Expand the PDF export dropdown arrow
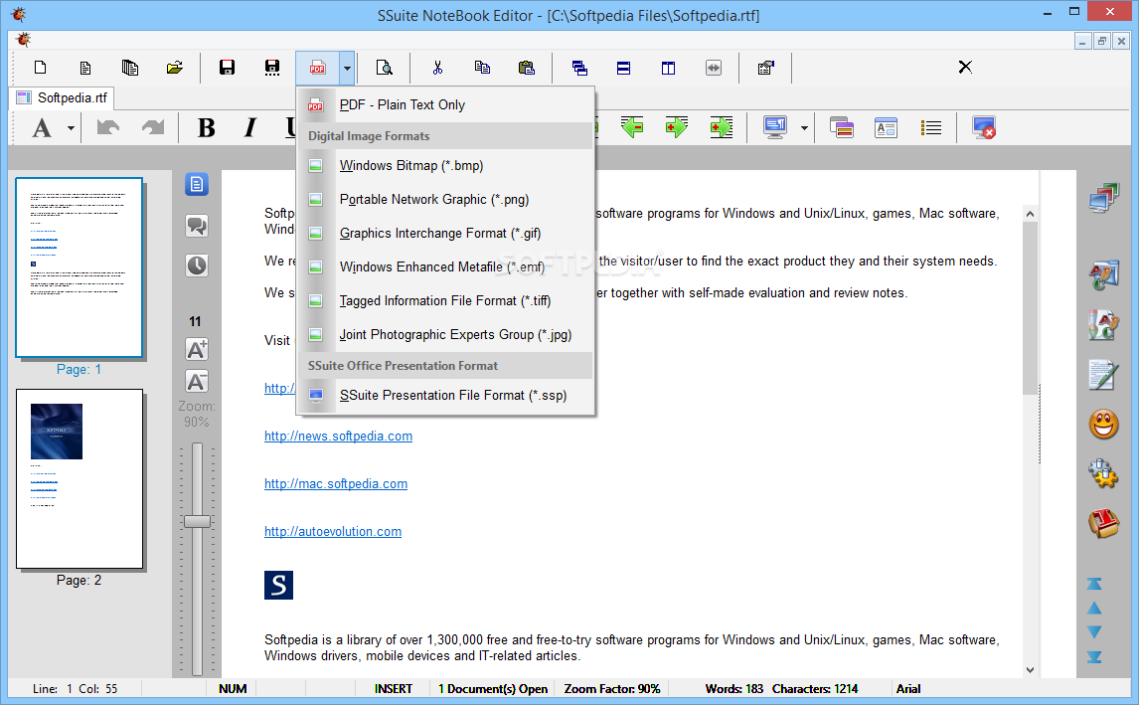This screenshot has width=1139, height=705. [347, 69]
